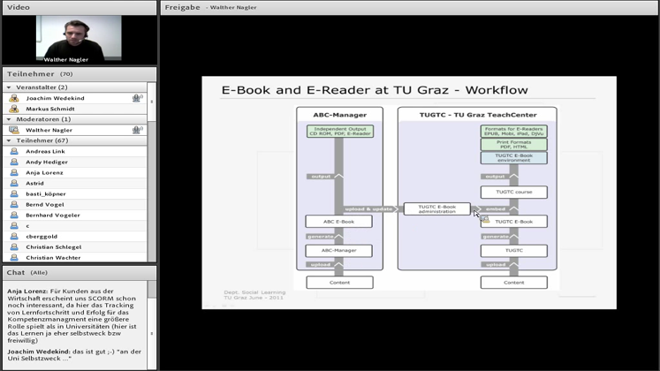Image resolution: width=660 pixels, height=371 pixels.
Task: Select participant Bernhard Vogeler
Action: [x=52, y=215]
